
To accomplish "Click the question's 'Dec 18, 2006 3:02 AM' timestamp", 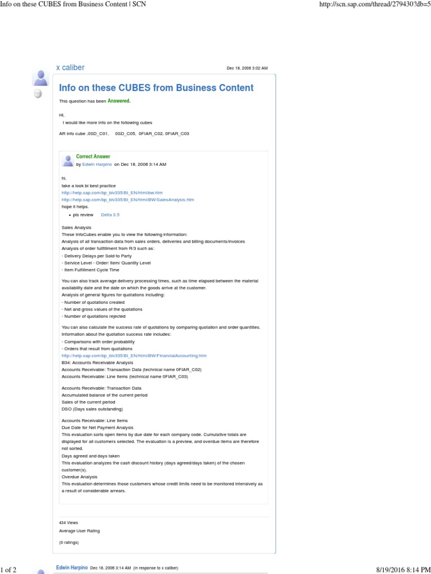I will pos(247,68).
